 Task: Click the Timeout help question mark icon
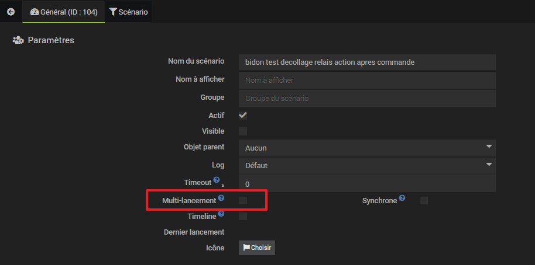(217, 180)
